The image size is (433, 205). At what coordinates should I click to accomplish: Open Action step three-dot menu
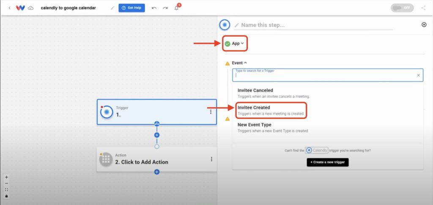(211, 159)
